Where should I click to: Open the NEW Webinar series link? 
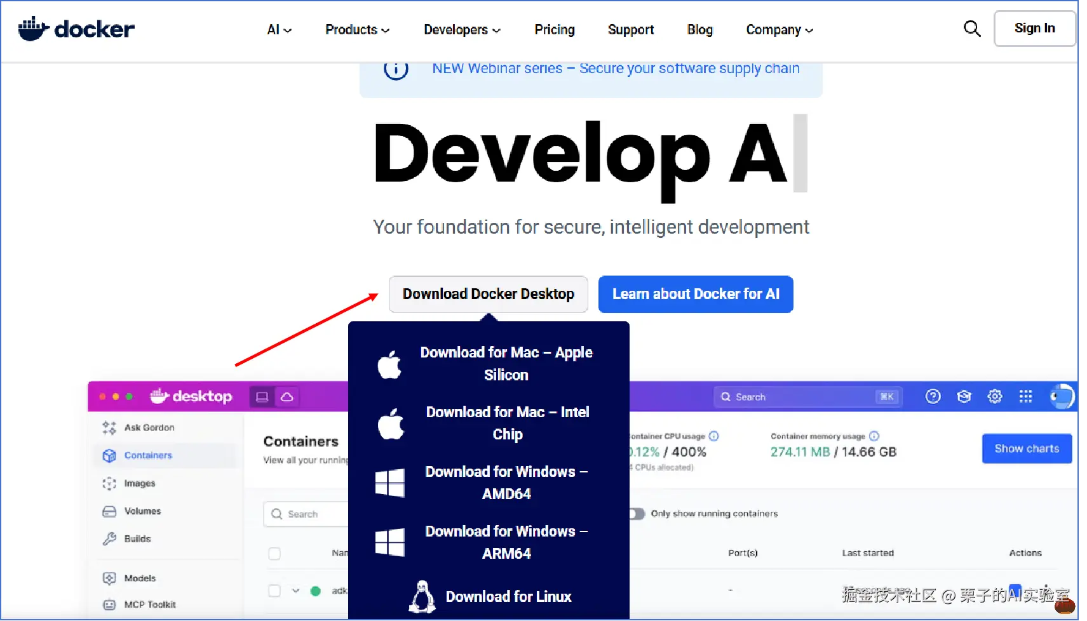pos(616,69)
